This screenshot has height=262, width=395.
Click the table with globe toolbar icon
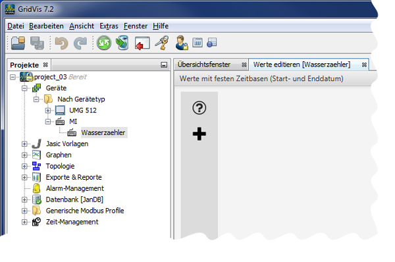(212, 42)
